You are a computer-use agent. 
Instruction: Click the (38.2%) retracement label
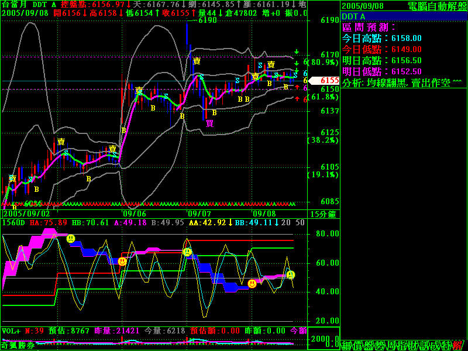(324, 140)
